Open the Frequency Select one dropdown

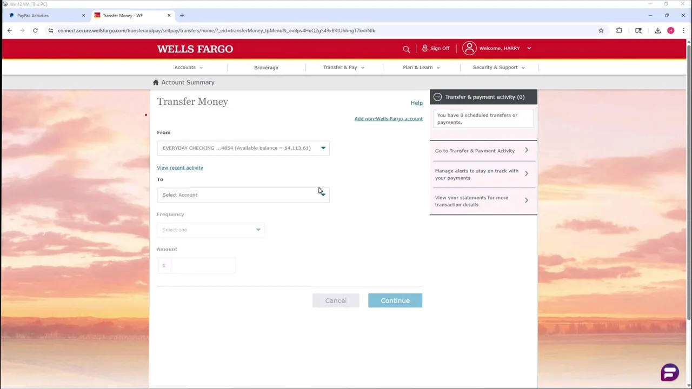[x=210, y=230]
